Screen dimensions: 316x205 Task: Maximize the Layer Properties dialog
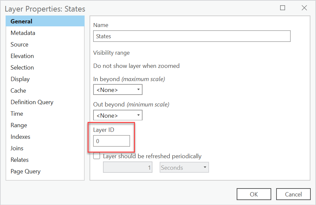pos(282,8)
